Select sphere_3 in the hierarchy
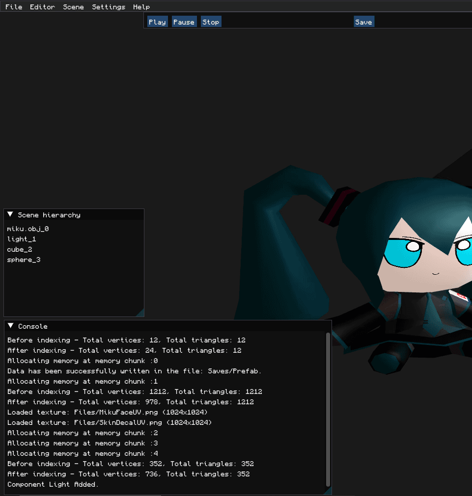Screen dimensions: 472x496 pyautogui.click(x=24, y=260)
